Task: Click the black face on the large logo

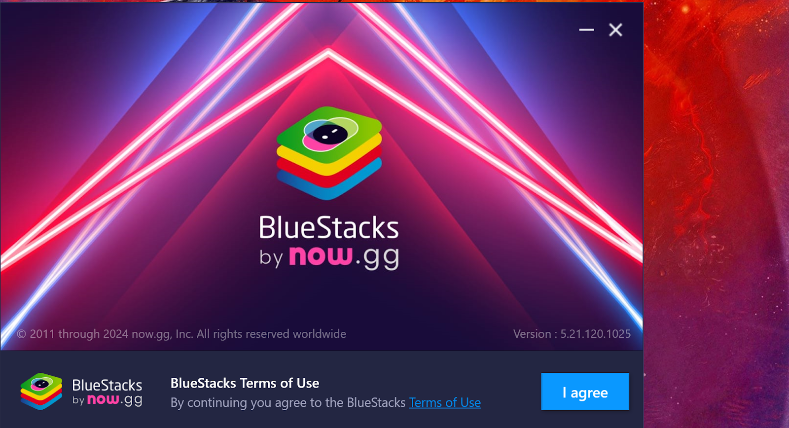Action: (329, 134)
